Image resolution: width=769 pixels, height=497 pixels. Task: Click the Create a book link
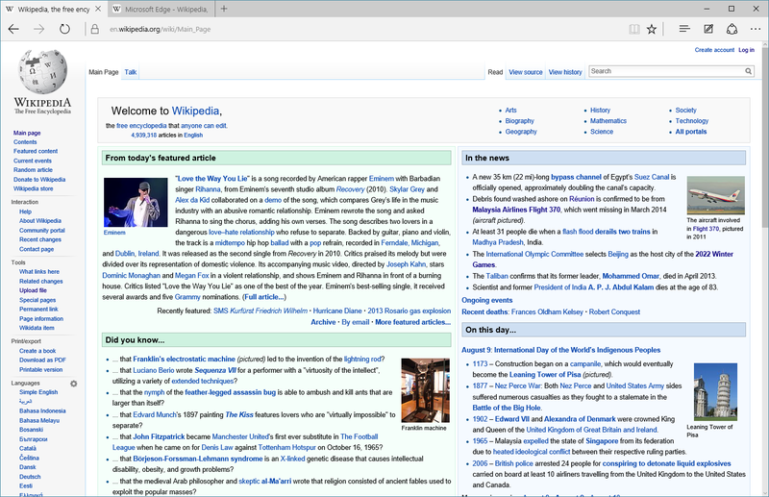[x=37, y=351]
